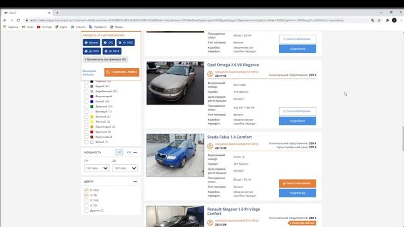Uncheck the 4 doors checkbox

click(x=86, y=195)
